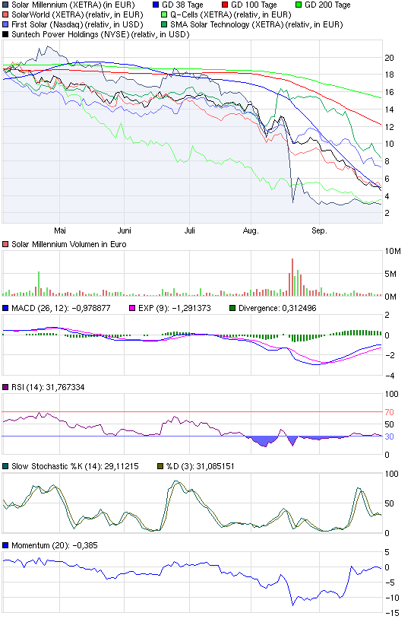Image resolution: width=414 pixels, height=619 pixels.
Task: Click the 'Juli' month label on the axis
Action: tap(190, 230)
